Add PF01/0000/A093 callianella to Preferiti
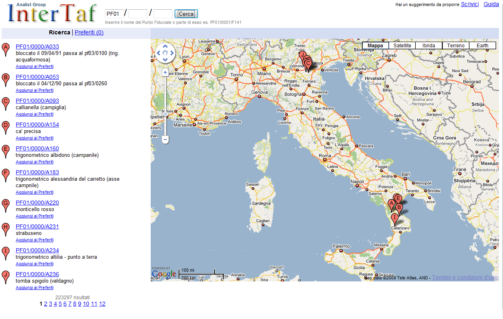This screenshot has height=319, width=503. tap(35, 114)
